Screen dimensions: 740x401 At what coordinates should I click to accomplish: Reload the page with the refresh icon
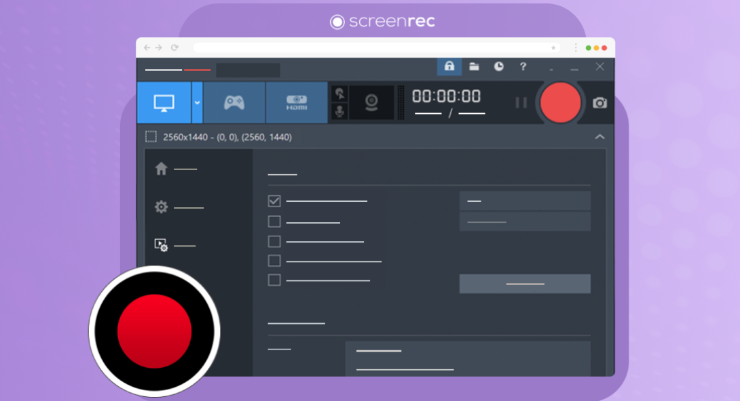174,47
